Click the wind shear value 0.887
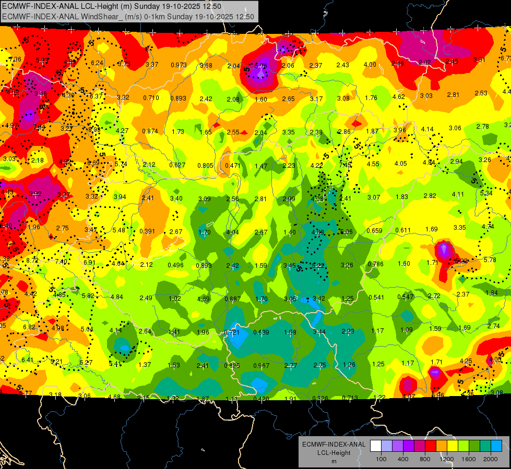The height and width of the screenshot is (469, 511). coord(233,299)
